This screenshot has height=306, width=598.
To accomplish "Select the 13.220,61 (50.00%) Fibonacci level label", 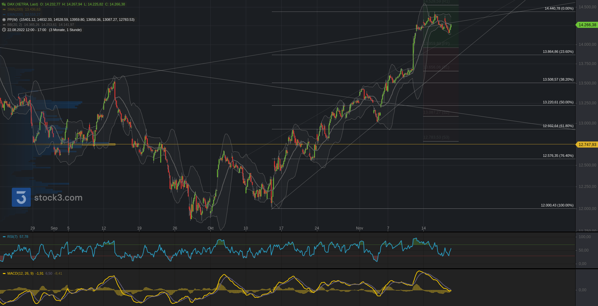I will [558, 102].
